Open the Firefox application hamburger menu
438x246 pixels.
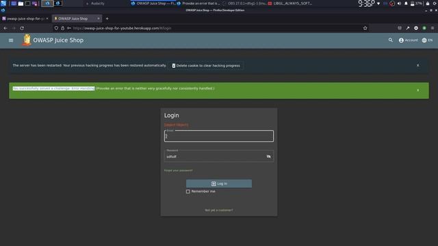coord(433,28)
